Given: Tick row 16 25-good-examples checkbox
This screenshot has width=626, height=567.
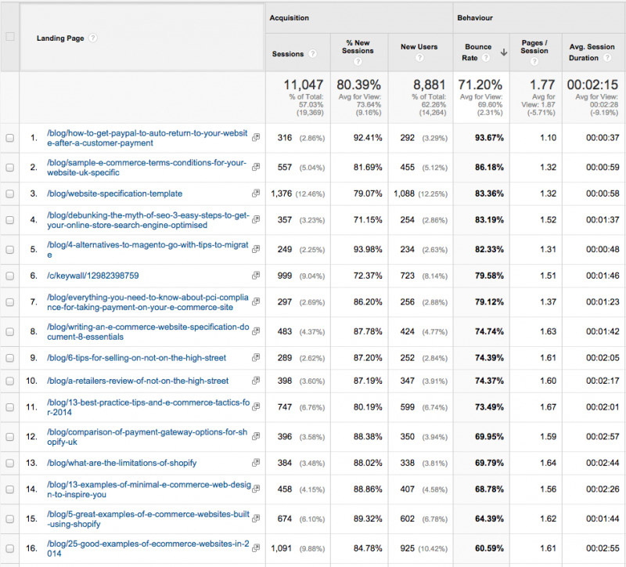Looking at the screenshot, I should 10,549.
